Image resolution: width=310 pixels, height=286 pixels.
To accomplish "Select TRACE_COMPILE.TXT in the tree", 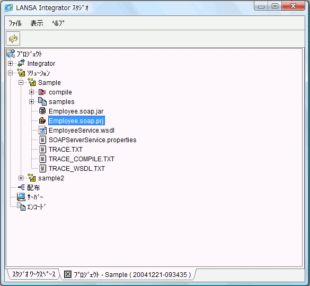I will pos(81,159).
